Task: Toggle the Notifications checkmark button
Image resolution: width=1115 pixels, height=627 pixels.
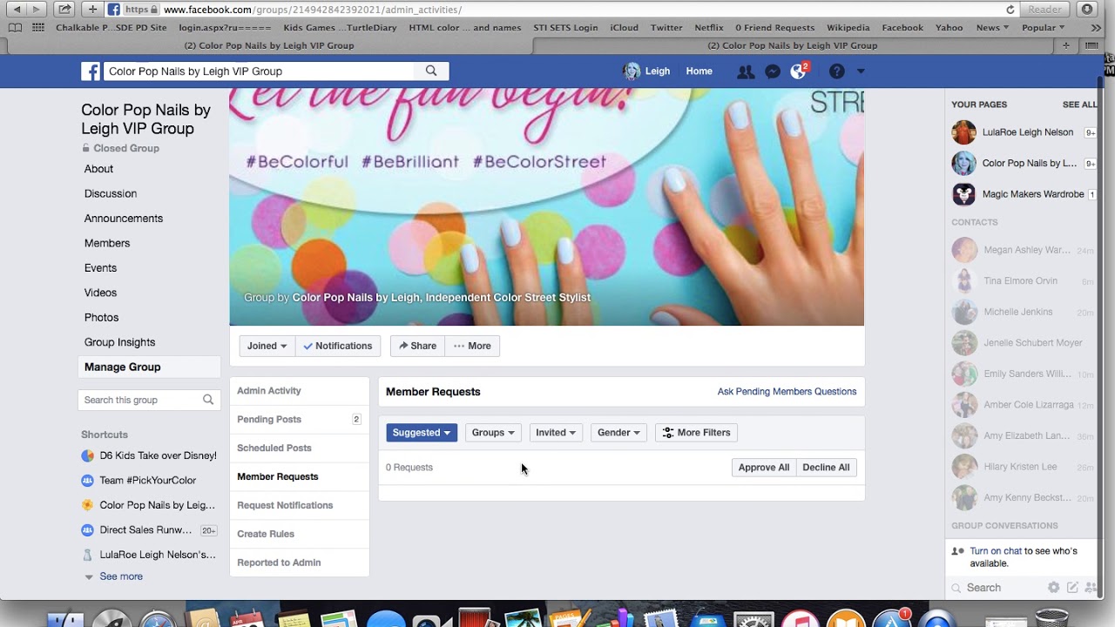Action: [338, 346]
